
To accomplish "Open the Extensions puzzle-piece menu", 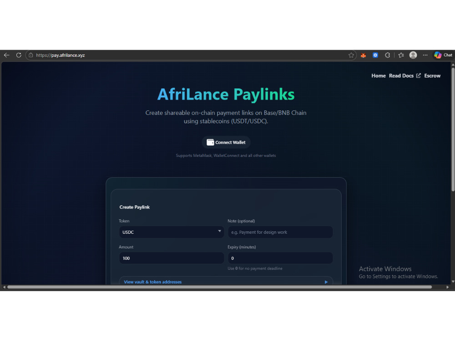I will (x=387, y=55).
